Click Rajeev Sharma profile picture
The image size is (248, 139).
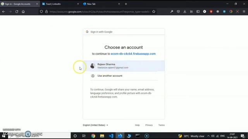pyautogui.click(x=93, y=66)
